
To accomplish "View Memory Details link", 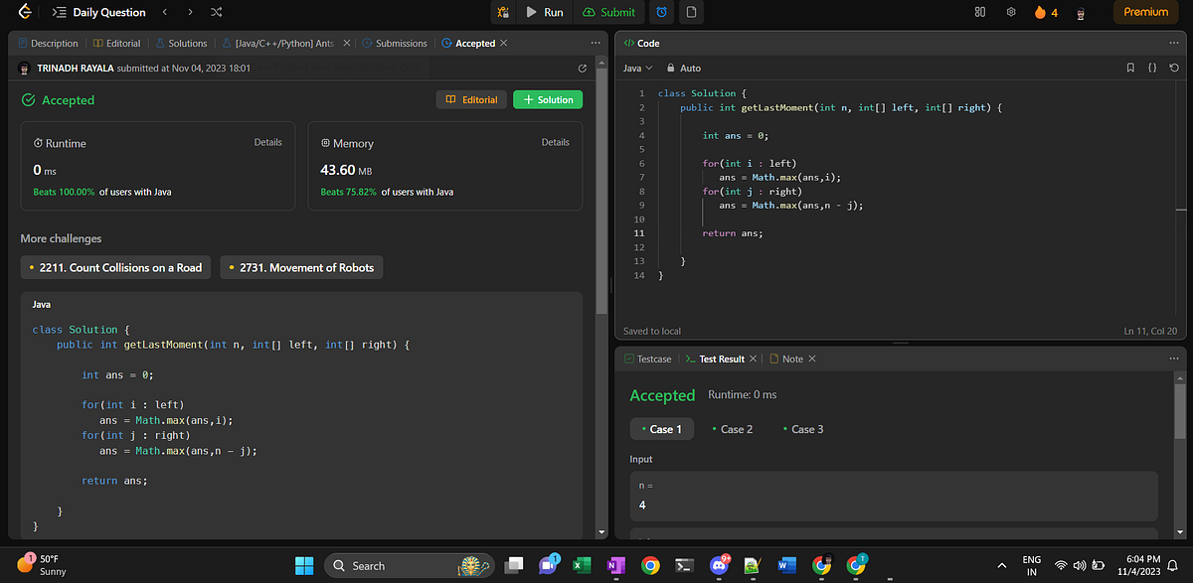I will tap(555, 142).
